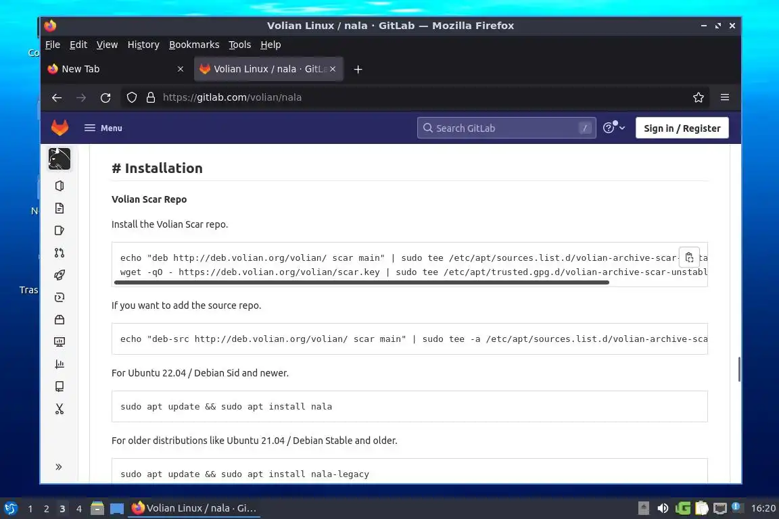Viewport: 779px width, 519px height.
Task: Open the Tools menu
Action: (x=239, y=45)
